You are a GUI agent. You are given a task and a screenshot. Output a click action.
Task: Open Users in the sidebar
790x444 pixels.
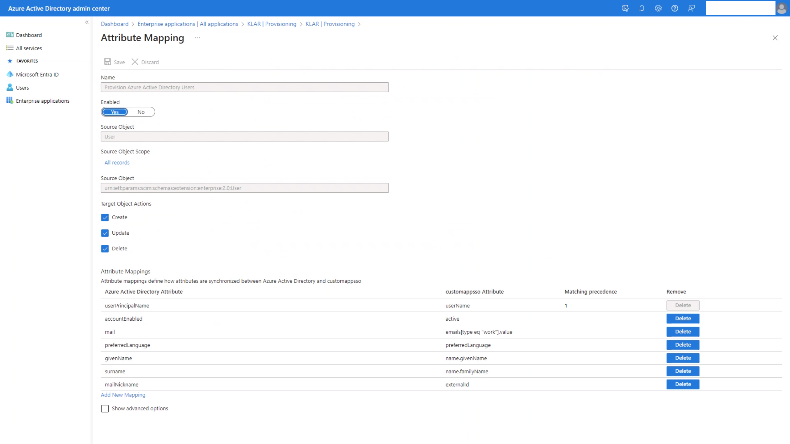pyautogui.click(x=23, y=88)
